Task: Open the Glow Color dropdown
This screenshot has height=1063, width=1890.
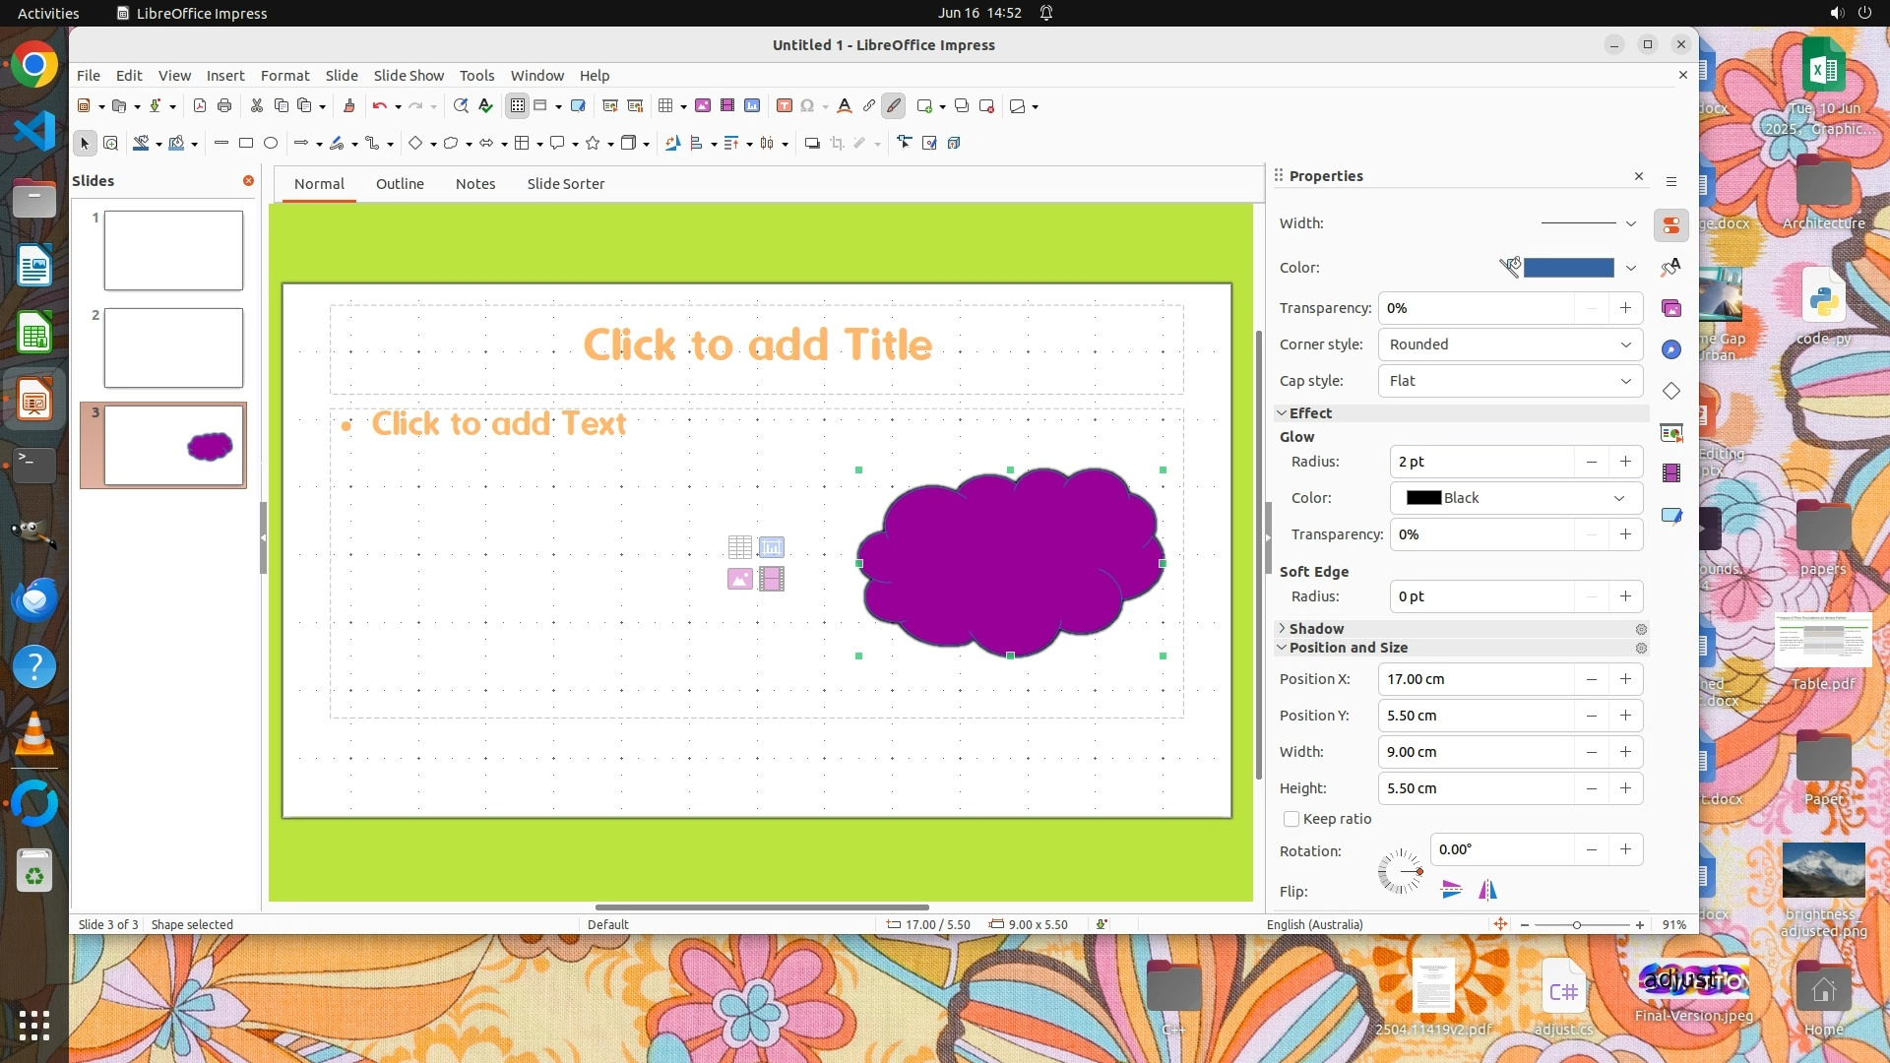Action: pos(1516,498)
